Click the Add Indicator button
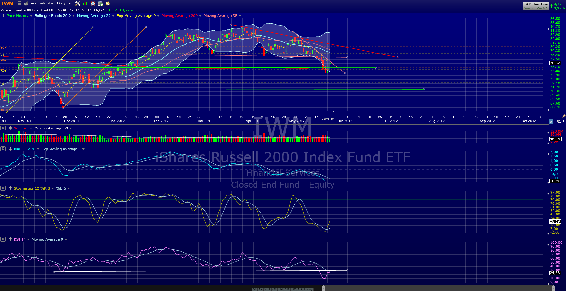This screenshot has height=291, width=566. coord(42,3)
